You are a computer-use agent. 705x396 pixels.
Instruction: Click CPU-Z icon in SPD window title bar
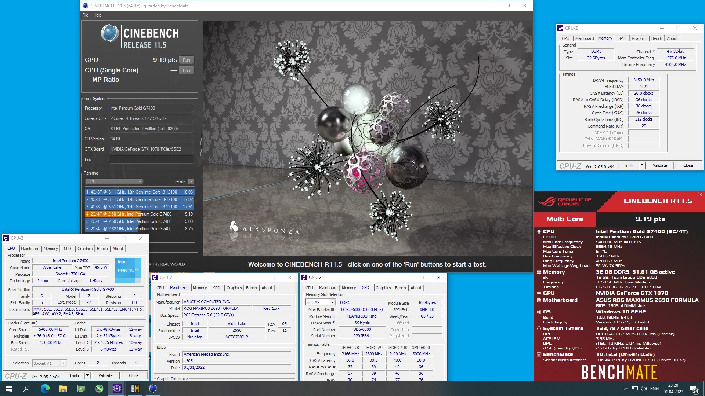(x=304, y=278)
